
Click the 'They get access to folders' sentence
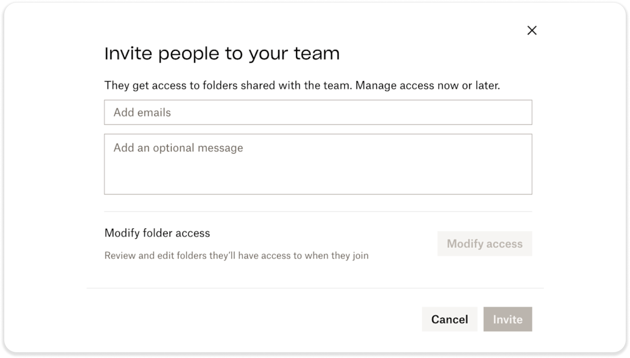tap(302, 85)
